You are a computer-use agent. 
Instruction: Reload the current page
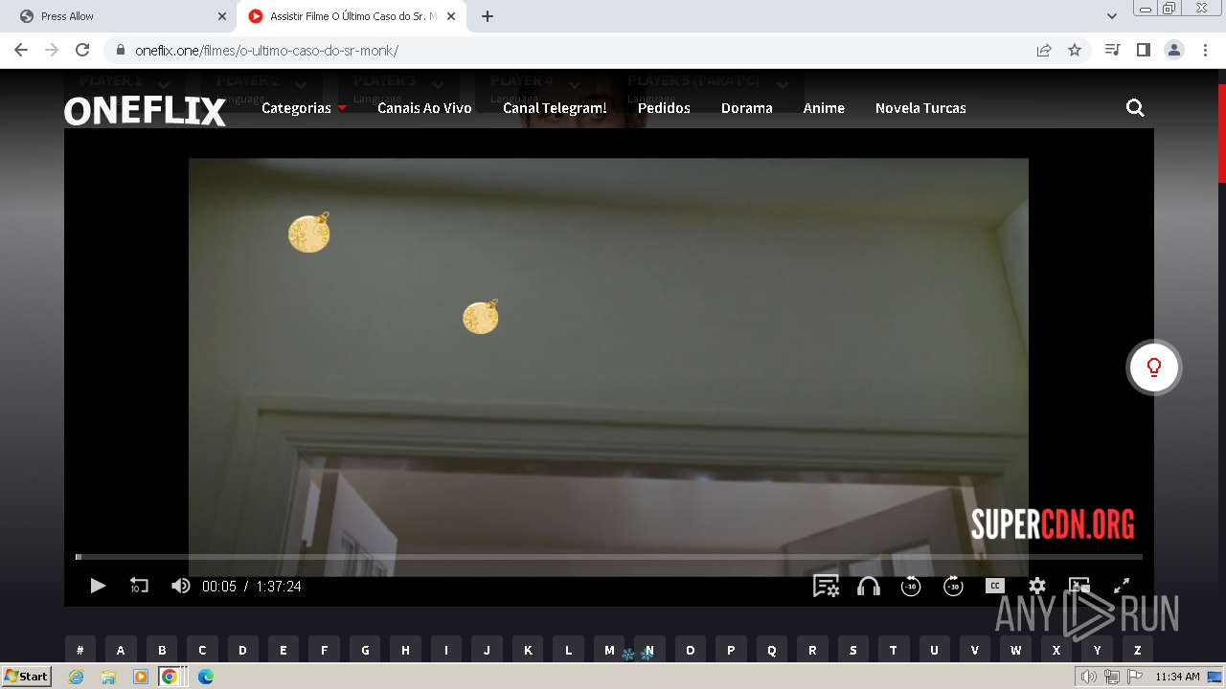click(x=82, y=50)
